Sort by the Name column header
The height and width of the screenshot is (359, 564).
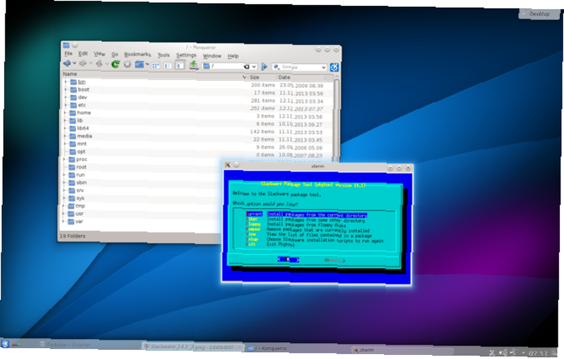155,75
